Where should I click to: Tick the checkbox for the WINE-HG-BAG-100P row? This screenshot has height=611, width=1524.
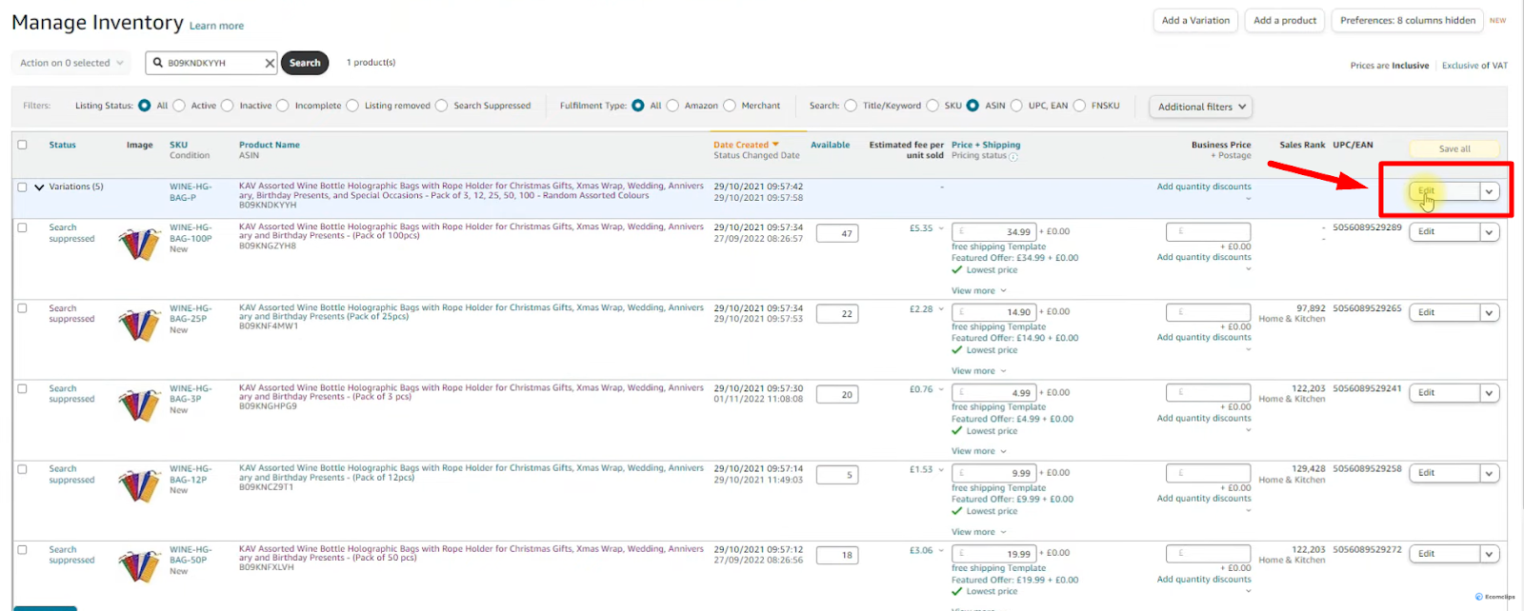pos(22,227)
